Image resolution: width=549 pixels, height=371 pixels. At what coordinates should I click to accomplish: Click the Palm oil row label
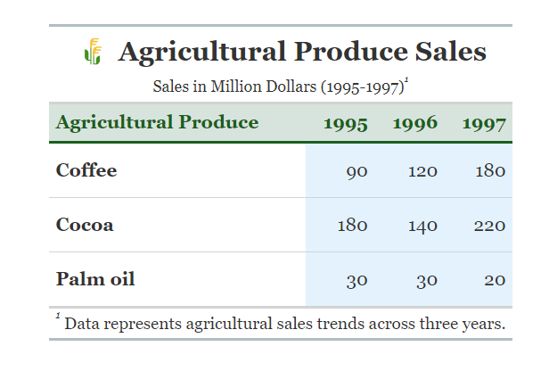pos(95,279)
